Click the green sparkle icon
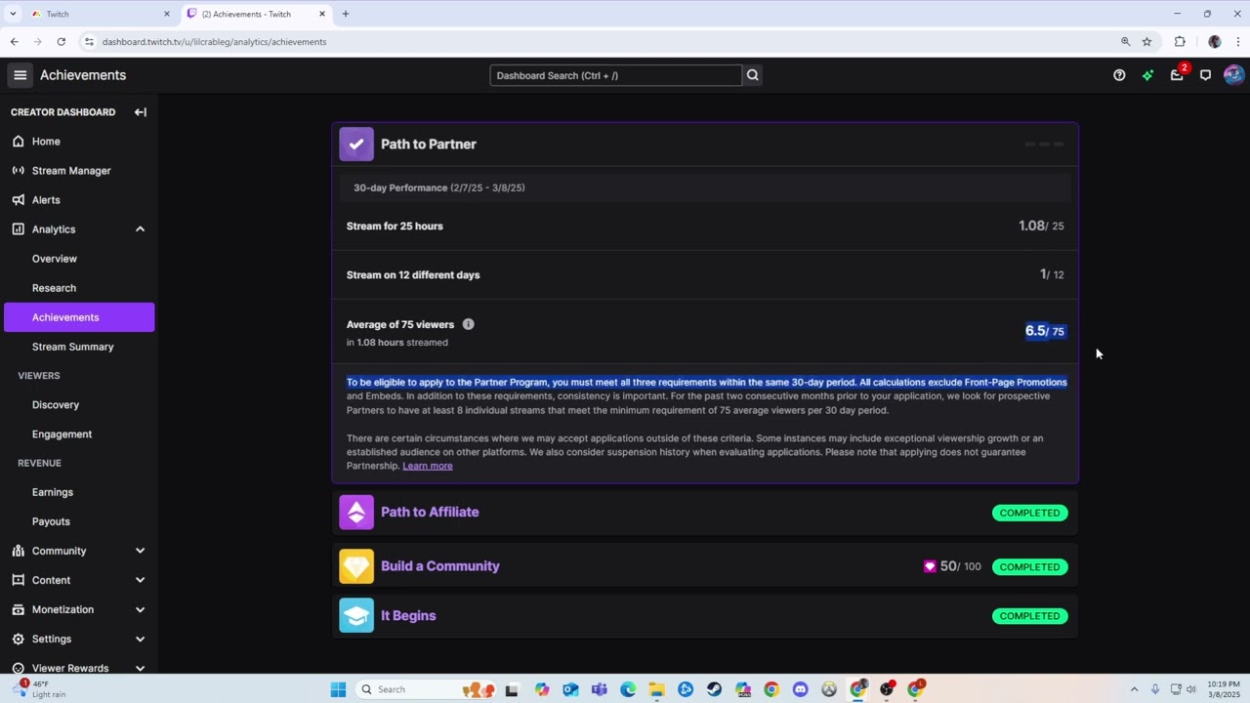The image size is (1250, 703). (x=1147, y=75)
